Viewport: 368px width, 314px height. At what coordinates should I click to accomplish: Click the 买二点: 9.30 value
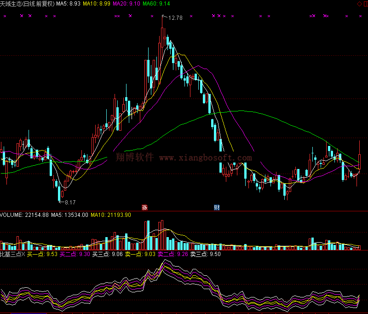pos(75,254)
